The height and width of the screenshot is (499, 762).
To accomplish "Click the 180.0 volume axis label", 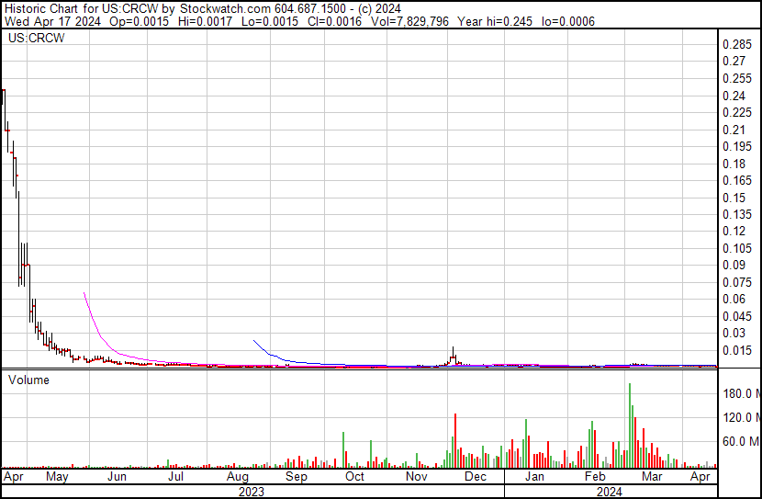I will tap(737, 394).
